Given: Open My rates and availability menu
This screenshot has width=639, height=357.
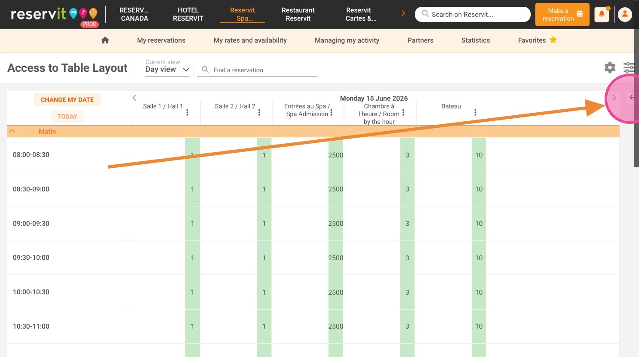Looking at the screenshot, I should coord(250,40).
